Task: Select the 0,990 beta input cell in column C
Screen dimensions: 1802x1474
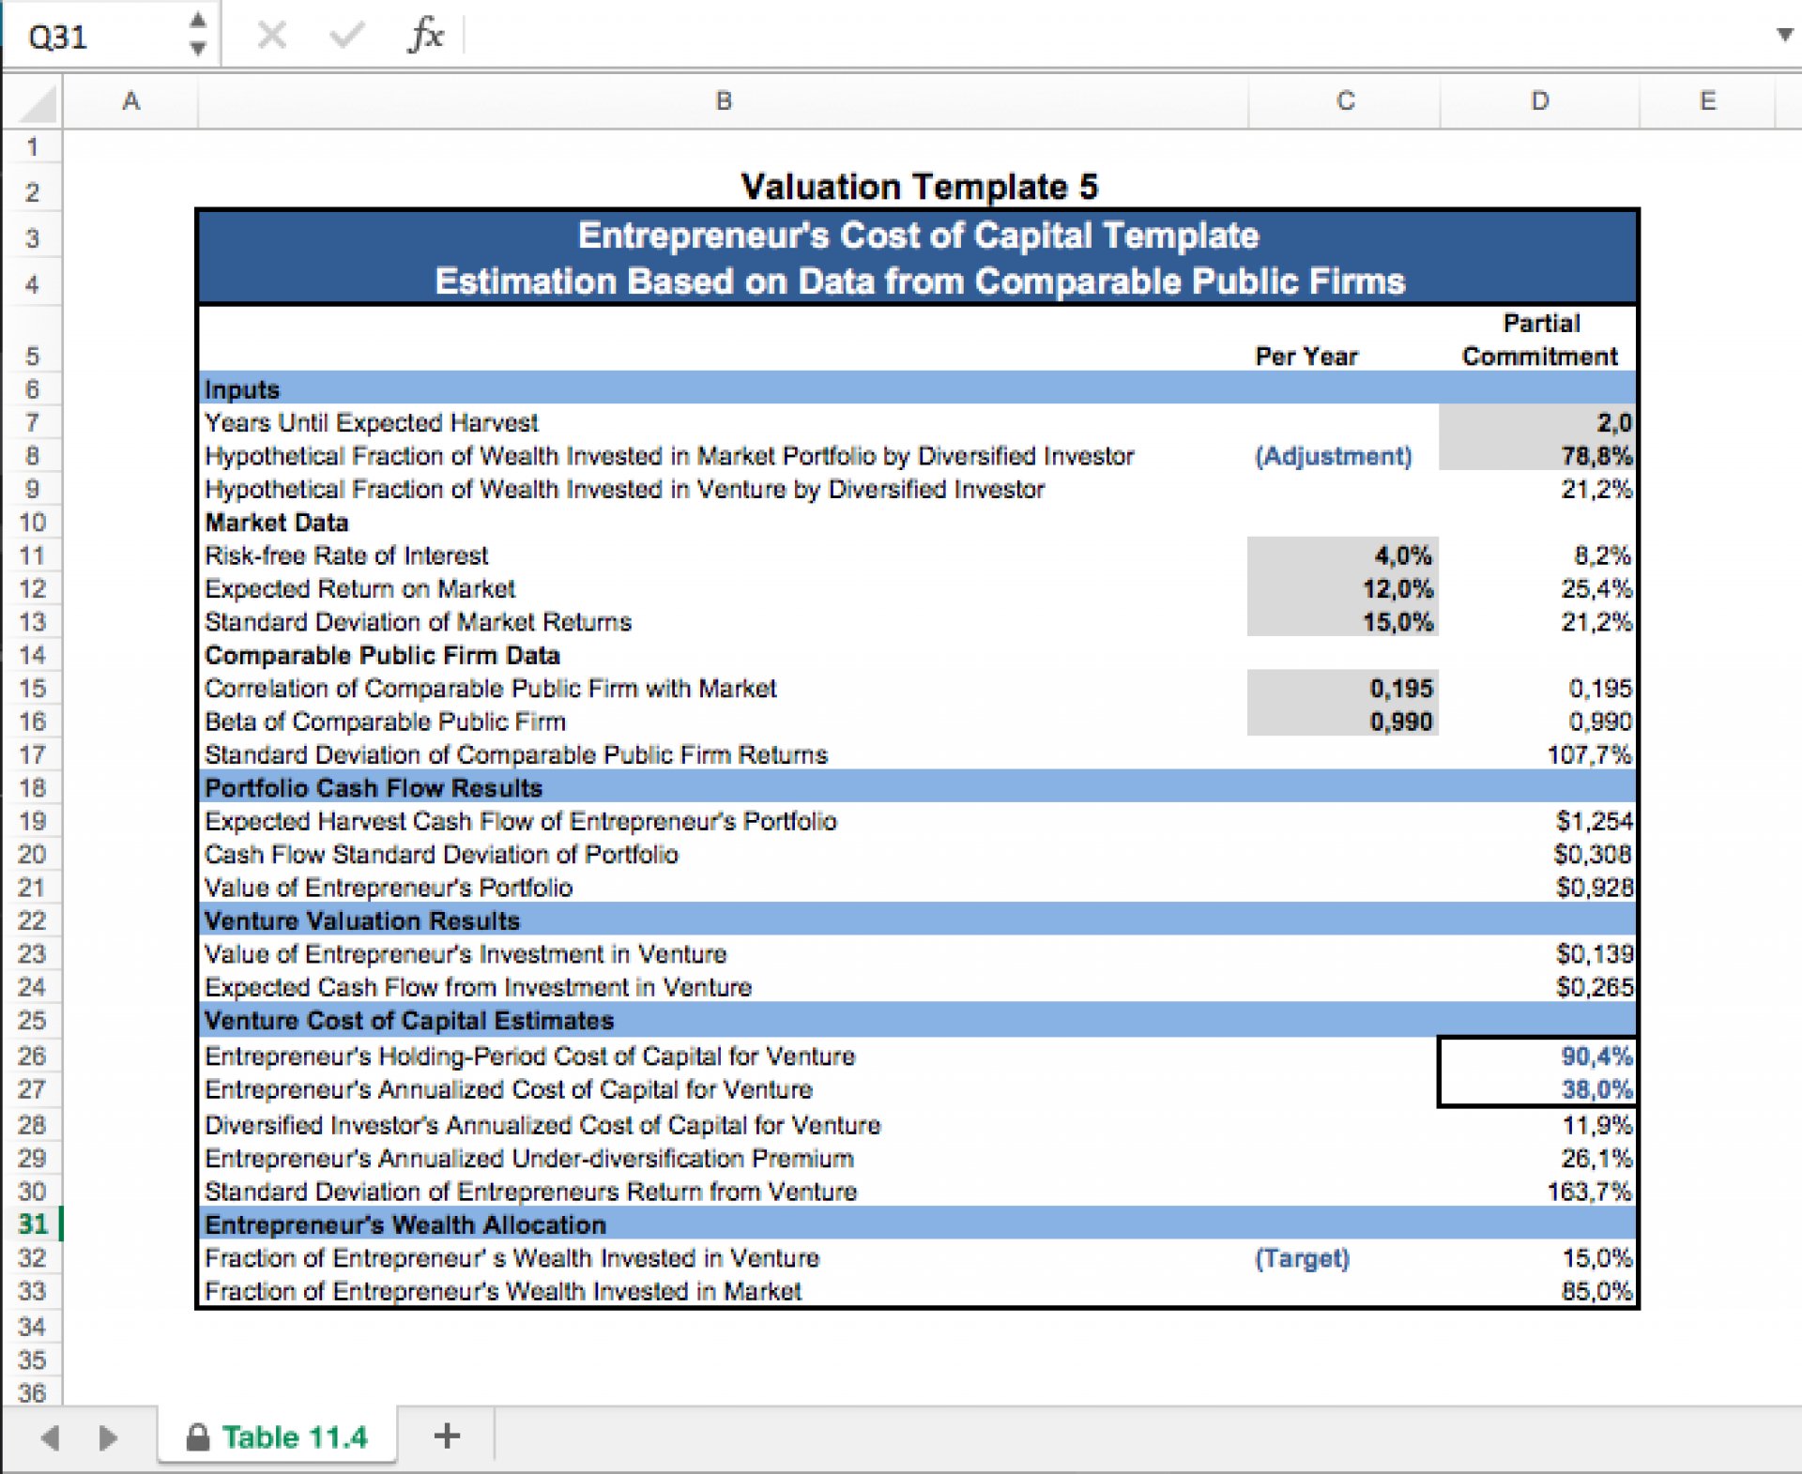Action: coord(1343,721)
